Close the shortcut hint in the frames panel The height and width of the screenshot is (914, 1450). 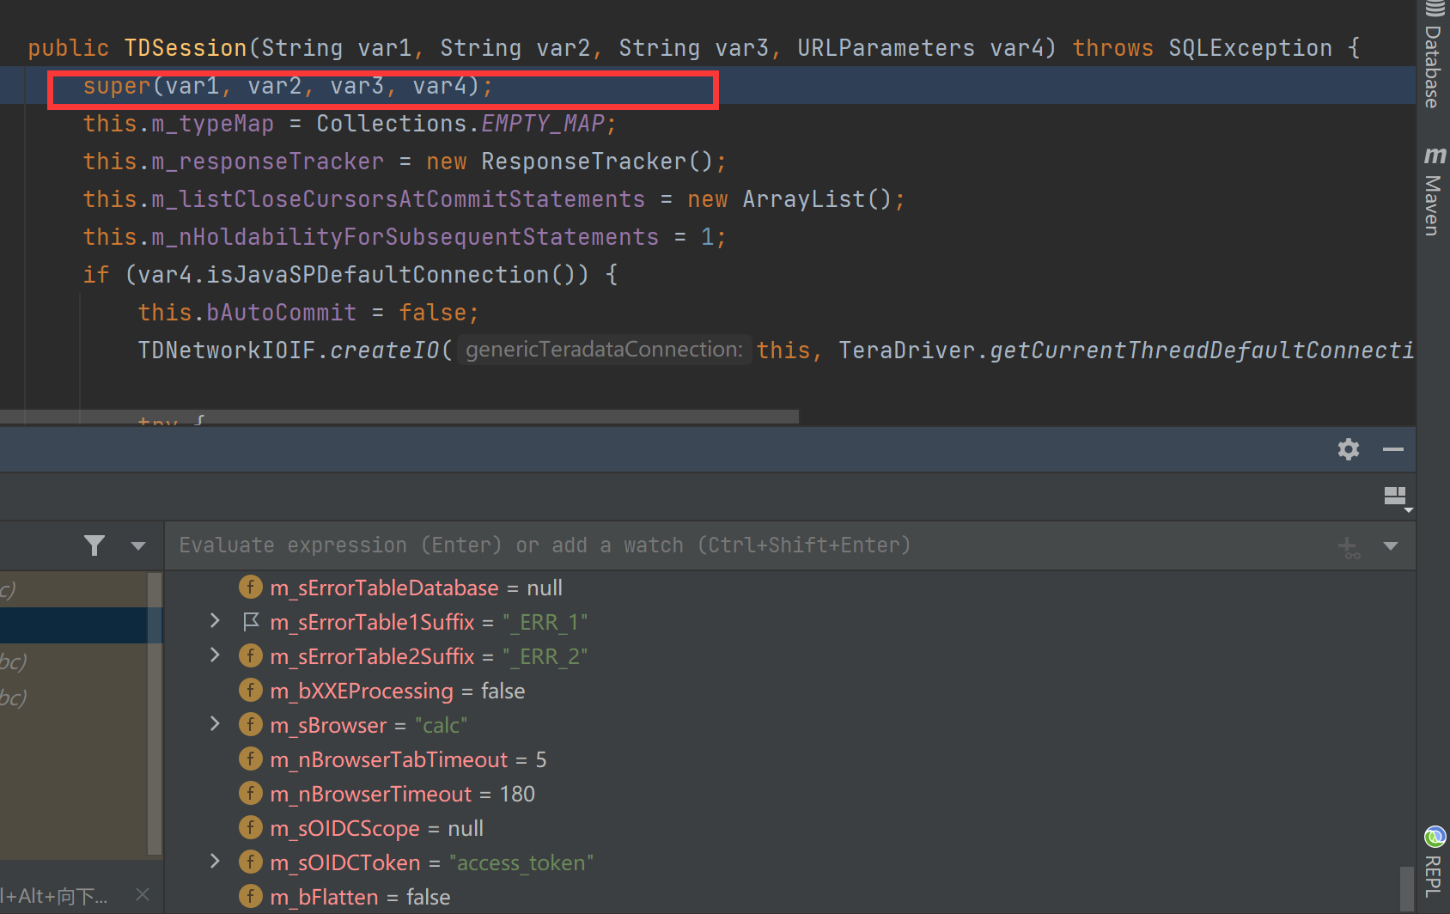[143, 895]
